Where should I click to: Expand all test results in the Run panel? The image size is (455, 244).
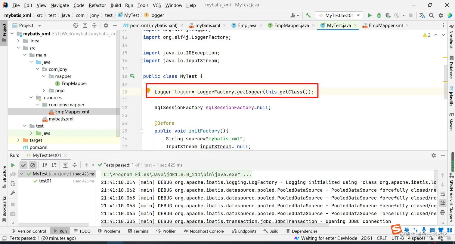[x=65, y=165]
